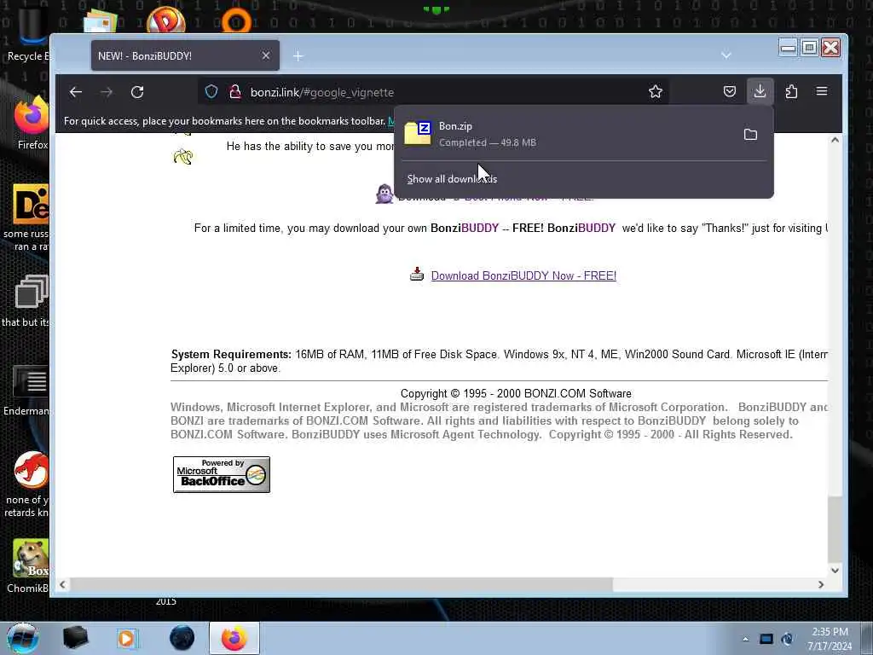Click the horizontal scrollbar thumb

[x=341, y=584]
